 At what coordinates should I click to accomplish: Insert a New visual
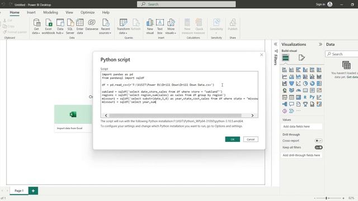coord(150,26)
